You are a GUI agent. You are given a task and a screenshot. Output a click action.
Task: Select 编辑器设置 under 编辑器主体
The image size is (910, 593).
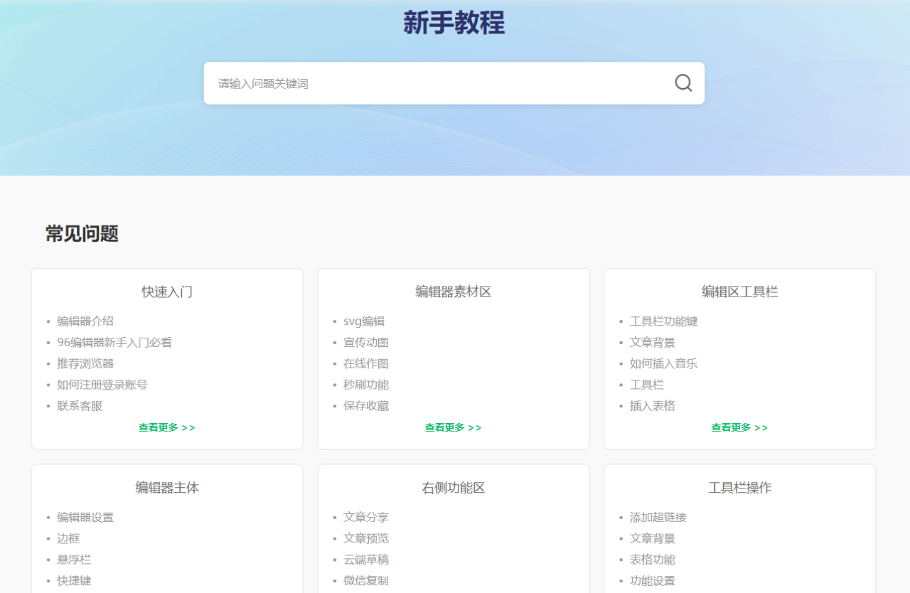tap(85, 518)
